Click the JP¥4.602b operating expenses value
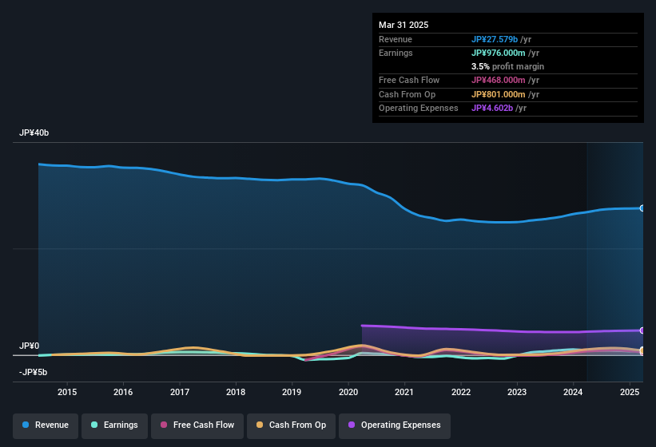This screenshot has height=447, width=656. 492,109
